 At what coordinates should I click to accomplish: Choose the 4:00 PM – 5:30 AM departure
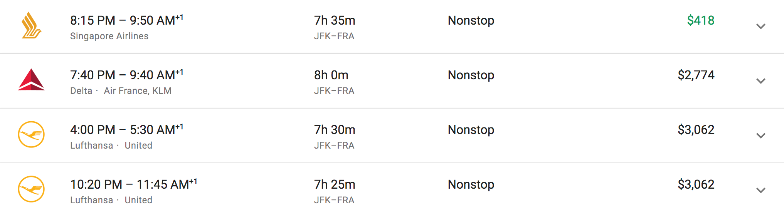pyautogui.click(x=126, y=129)
